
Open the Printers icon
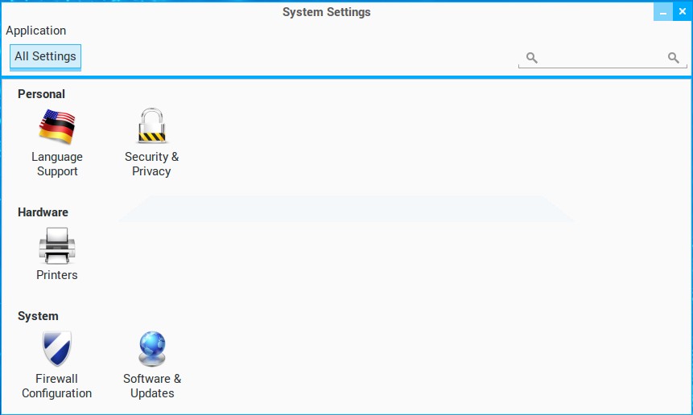coord(57,246)
